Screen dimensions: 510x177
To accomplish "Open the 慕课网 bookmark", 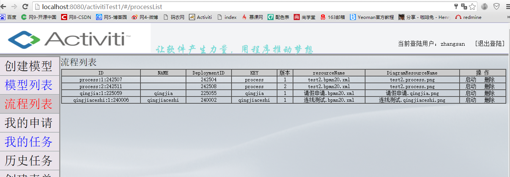I will (x=252, y=17).
